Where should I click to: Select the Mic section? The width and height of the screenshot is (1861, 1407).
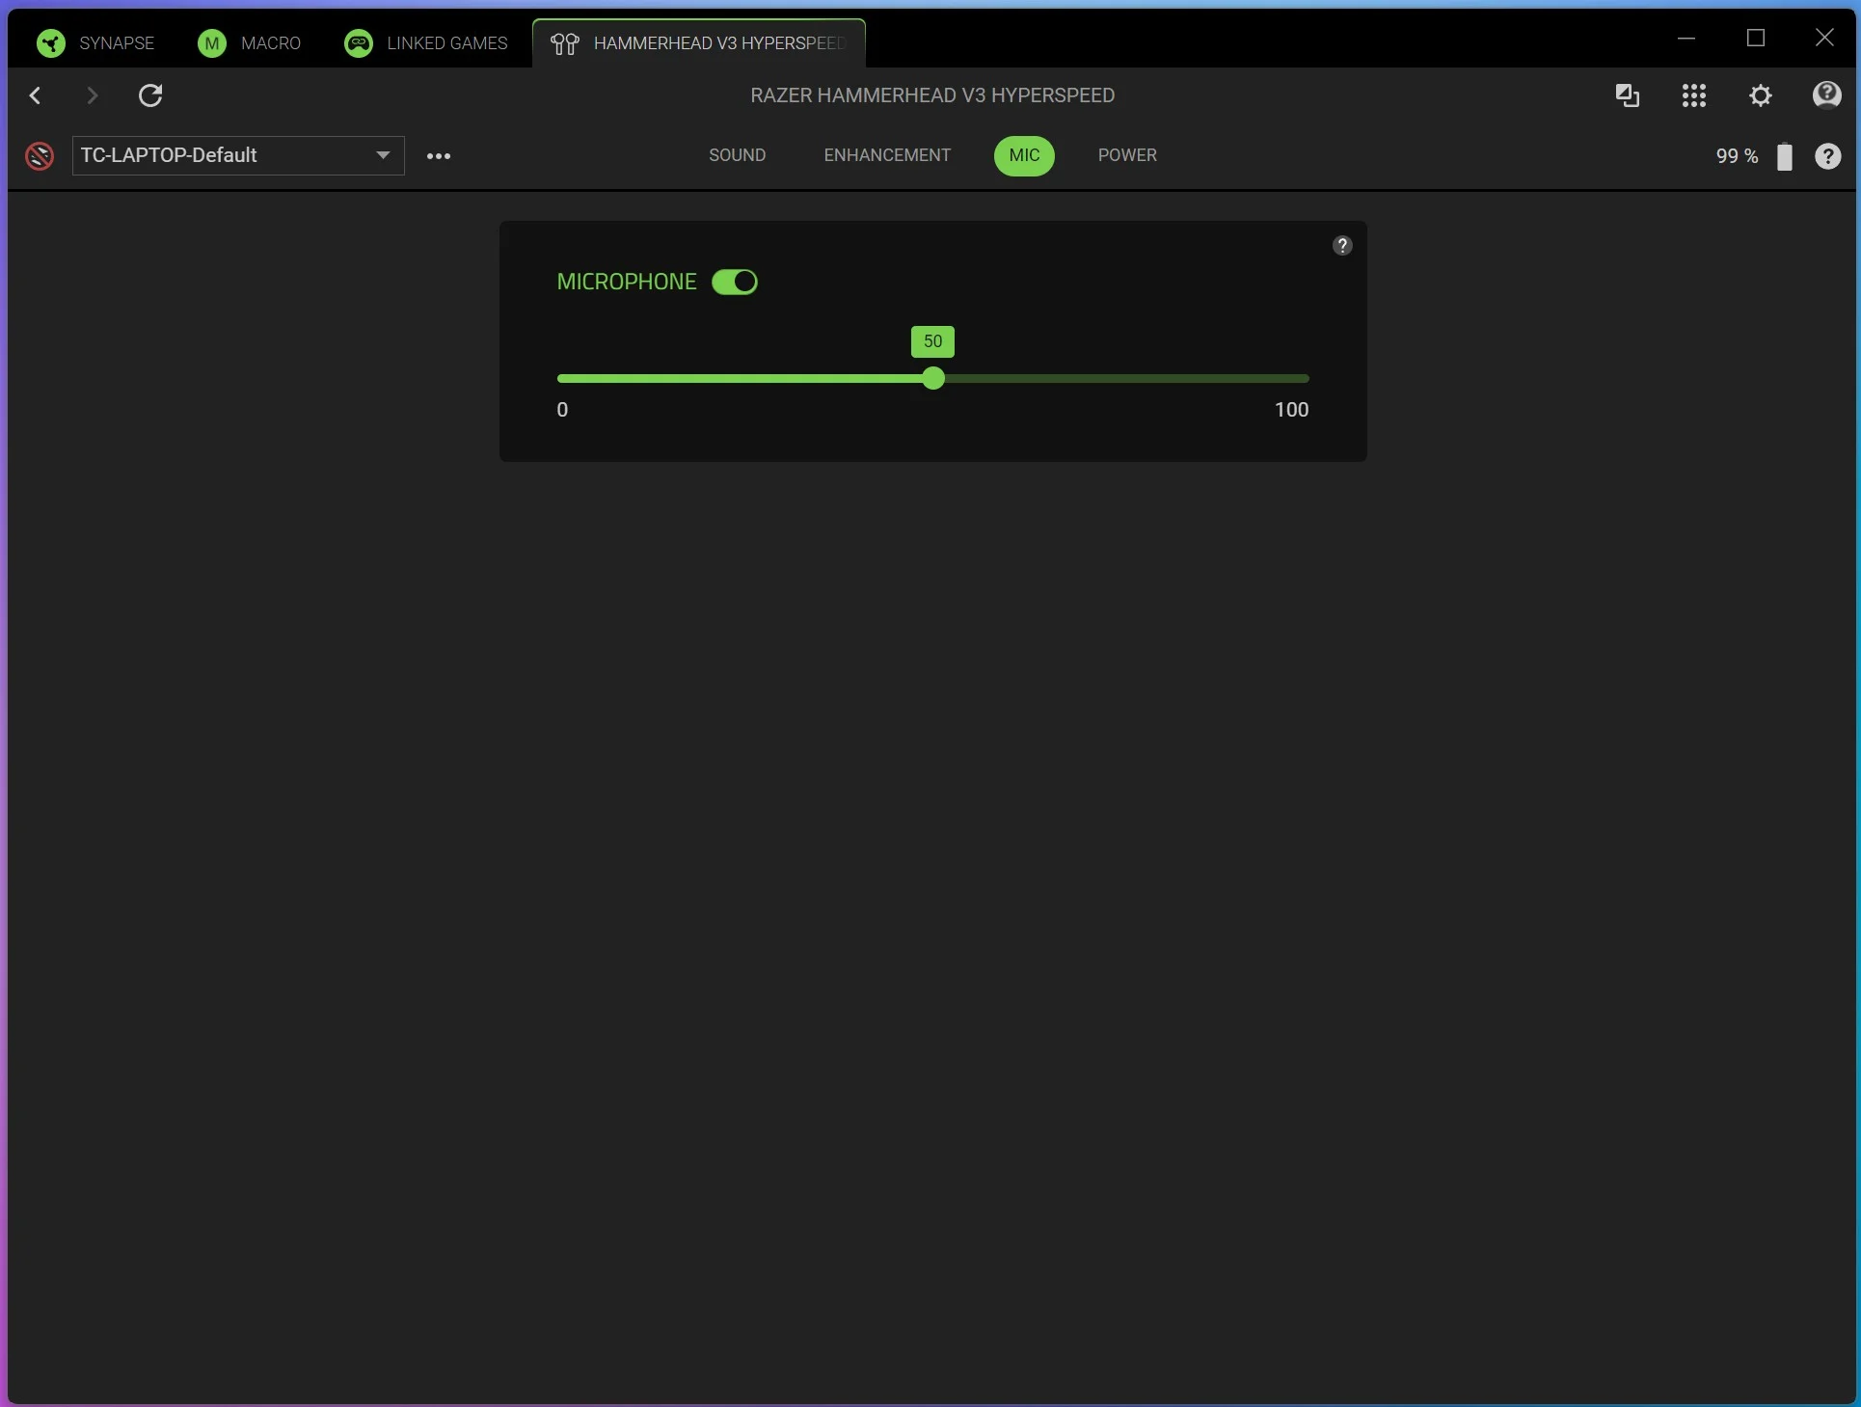pos(1024,155)
